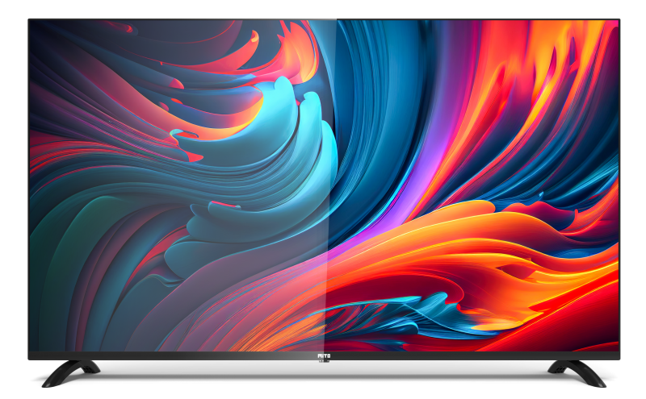Click the top-left corner of the TV screen

tap(31, 22)
